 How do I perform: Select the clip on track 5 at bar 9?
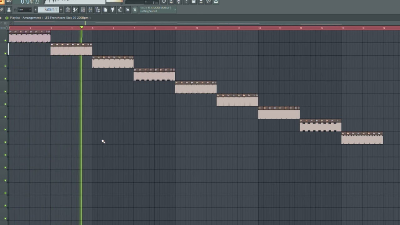(196, 87)
